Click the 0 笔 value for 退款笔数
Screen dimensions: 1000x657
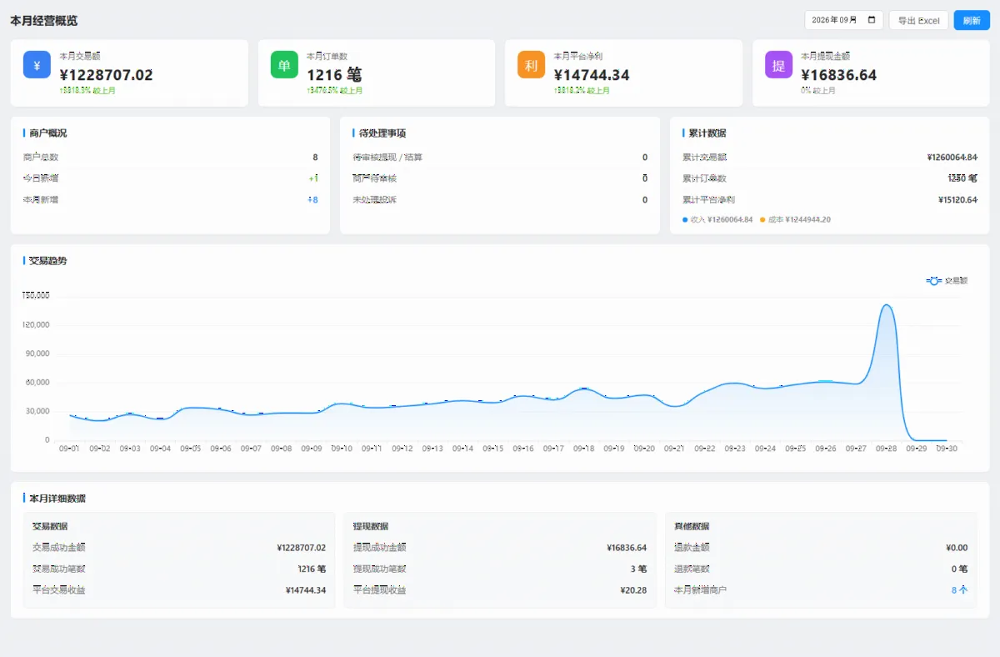[x=959, y=569]
